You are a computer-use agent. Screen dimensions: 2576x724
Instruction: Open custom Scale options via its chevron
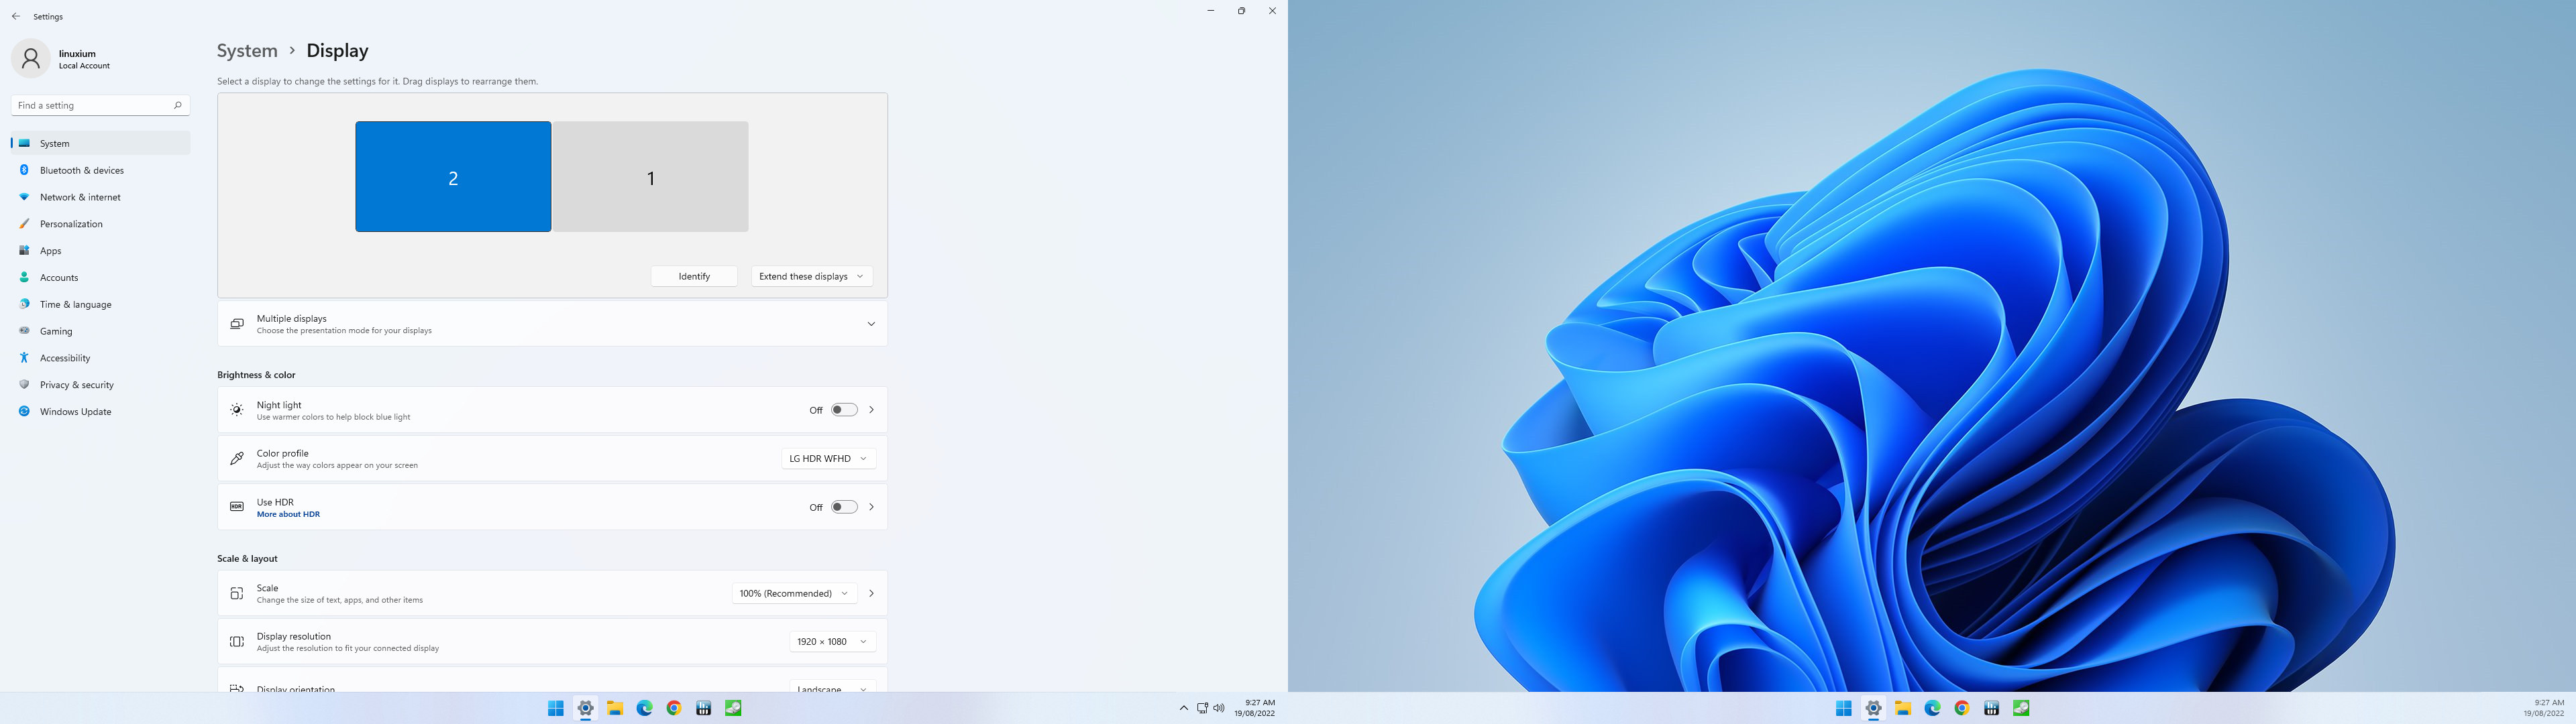point(872,593)
